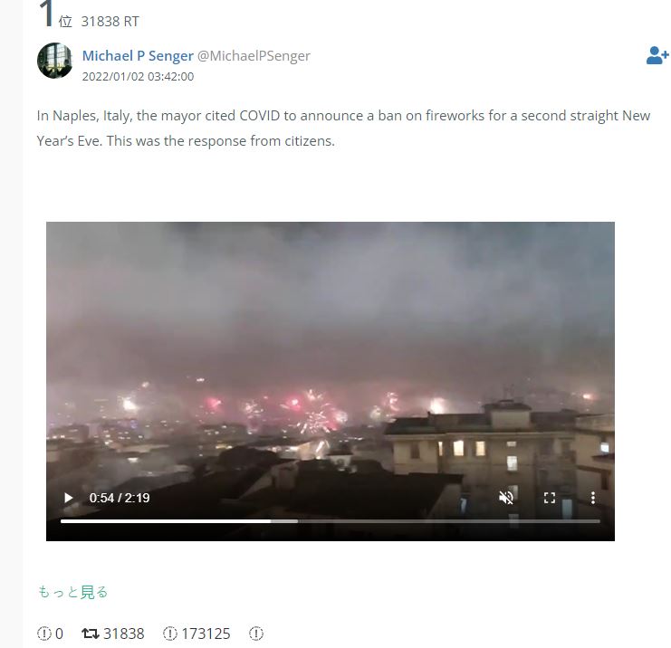This screenshot has width=671, height=648.
Task: Click the @MichaelPSenger handle
Action: [254, 55]
